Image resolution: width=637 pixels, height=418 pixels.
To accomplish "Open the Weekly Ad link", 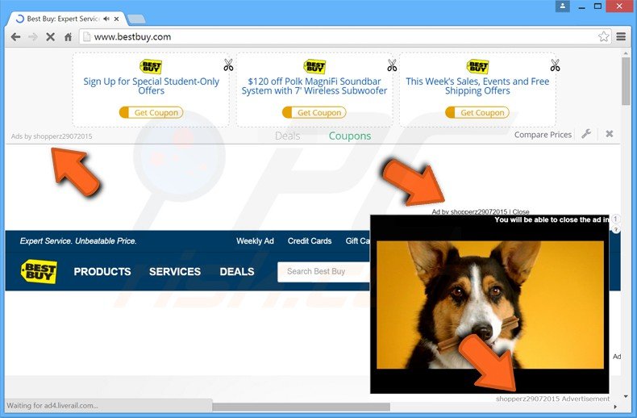I will (x=255, y=240).
